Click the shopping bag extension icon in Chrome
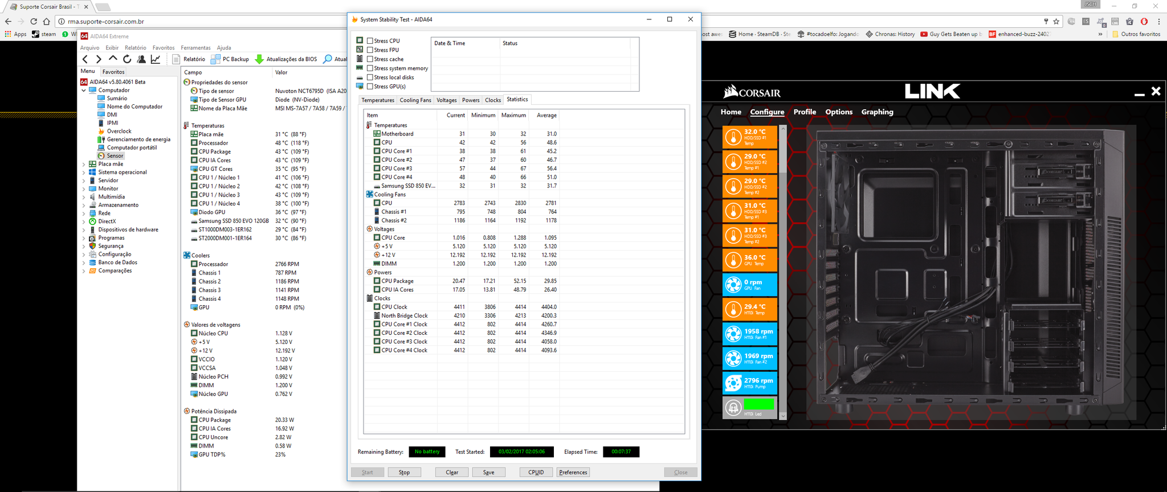Image resolution: width=1167 pixels, height=492 pixels. tap(1129, 22)
